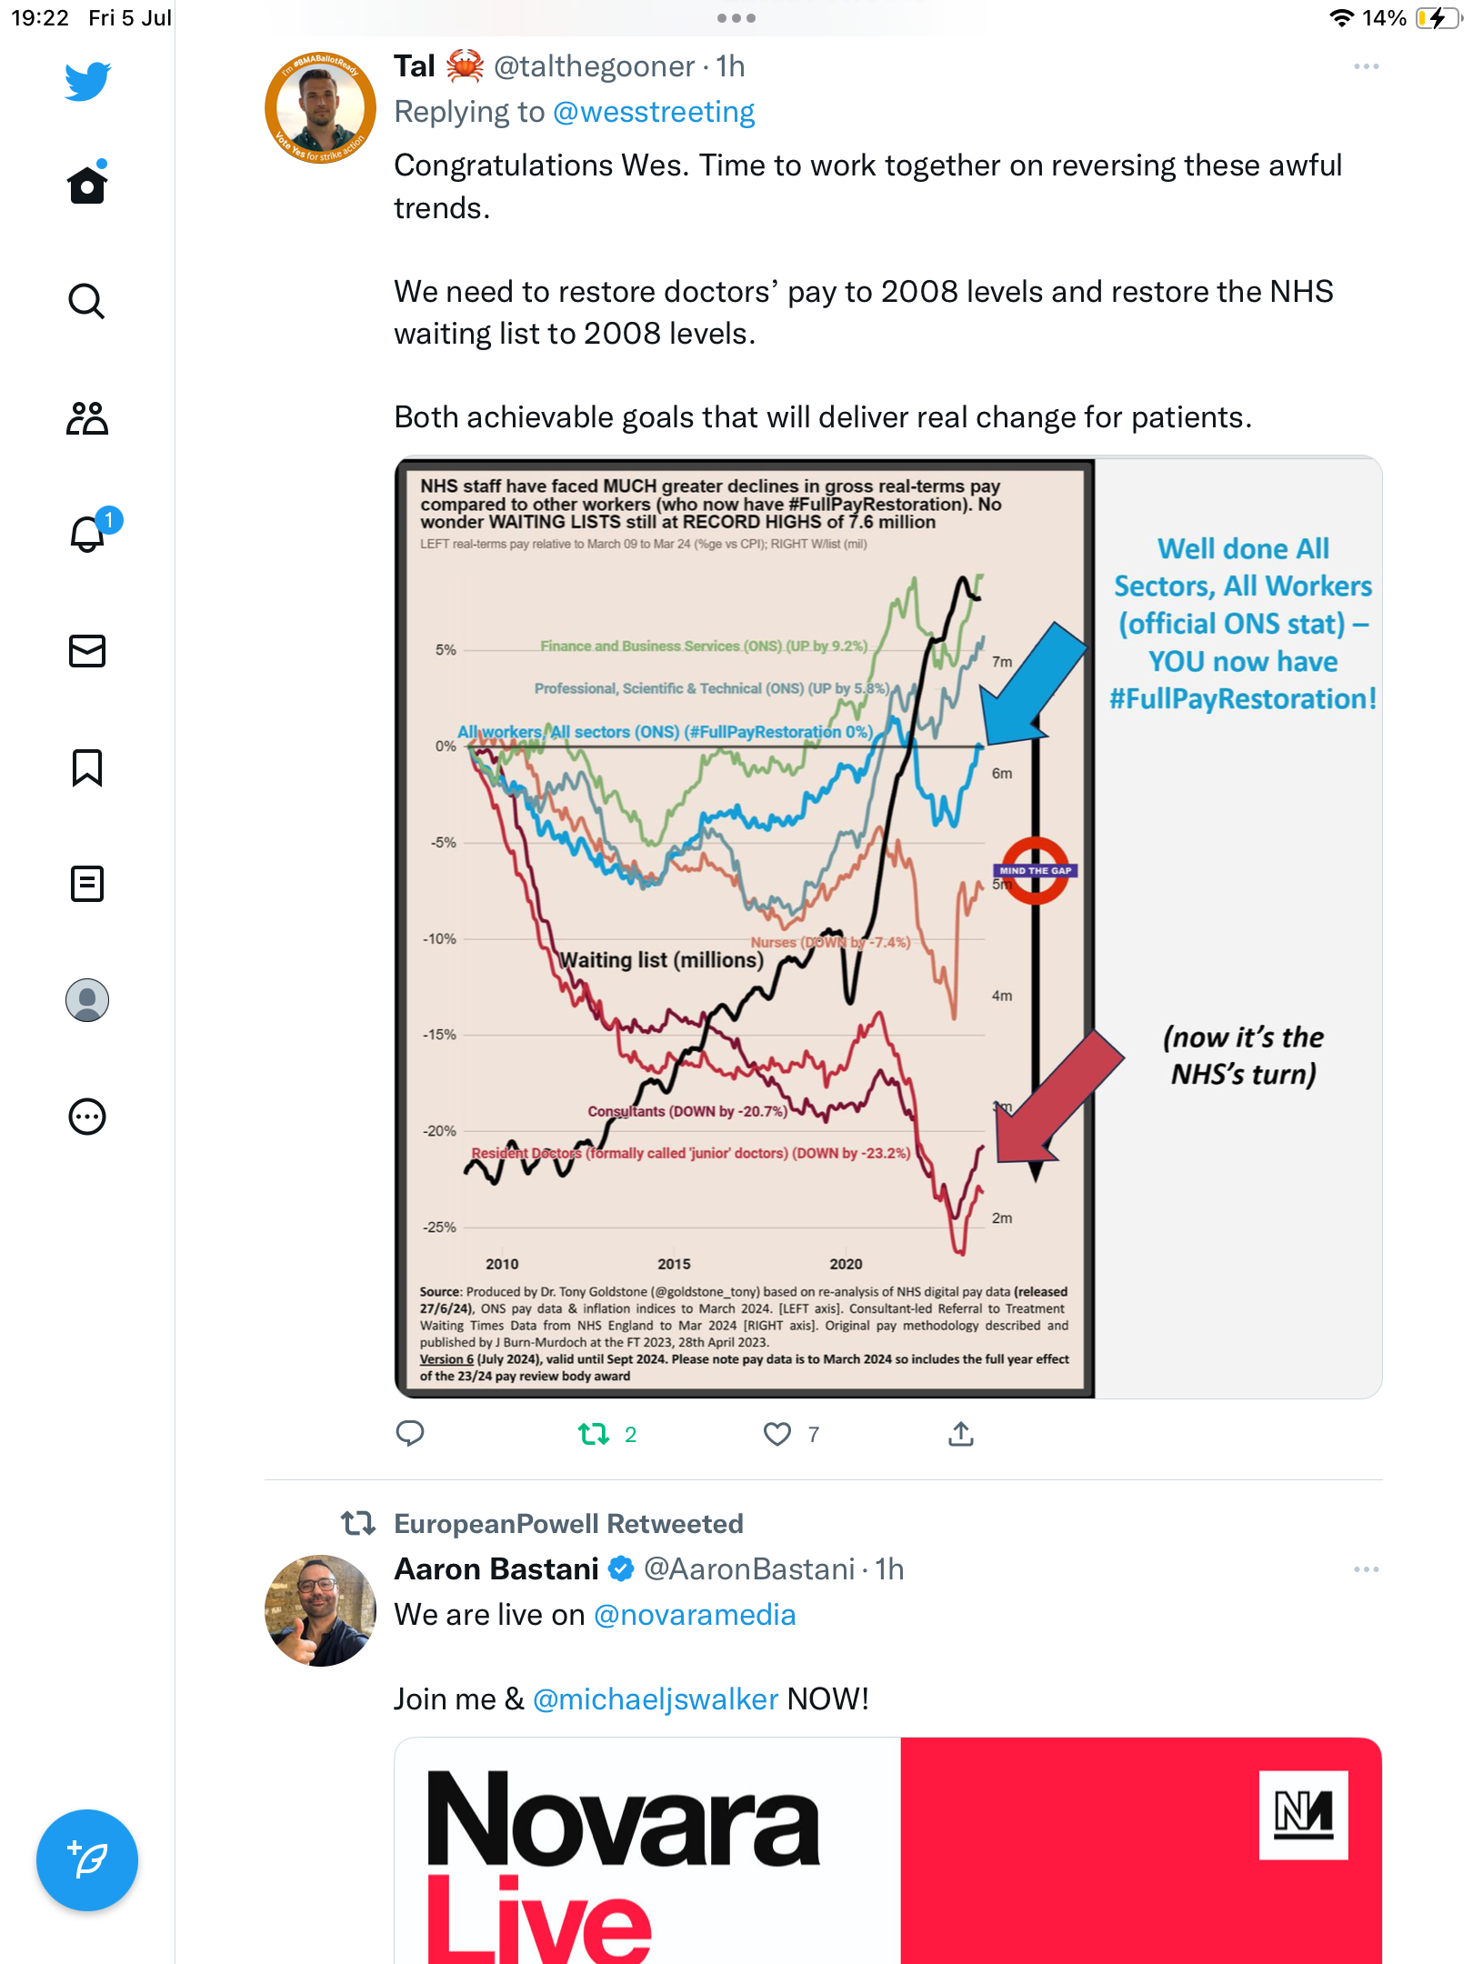The image size is (1473, 1964).
Task: Open the Messages envelope
Action: 87,651
